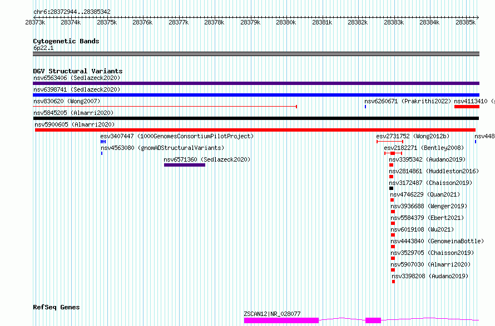The width and height of the screenshot is (495, 326).
Task: Click the esv3407447 (1000GenomesConsortiumPilotProject) label
Action: [177, 136]
